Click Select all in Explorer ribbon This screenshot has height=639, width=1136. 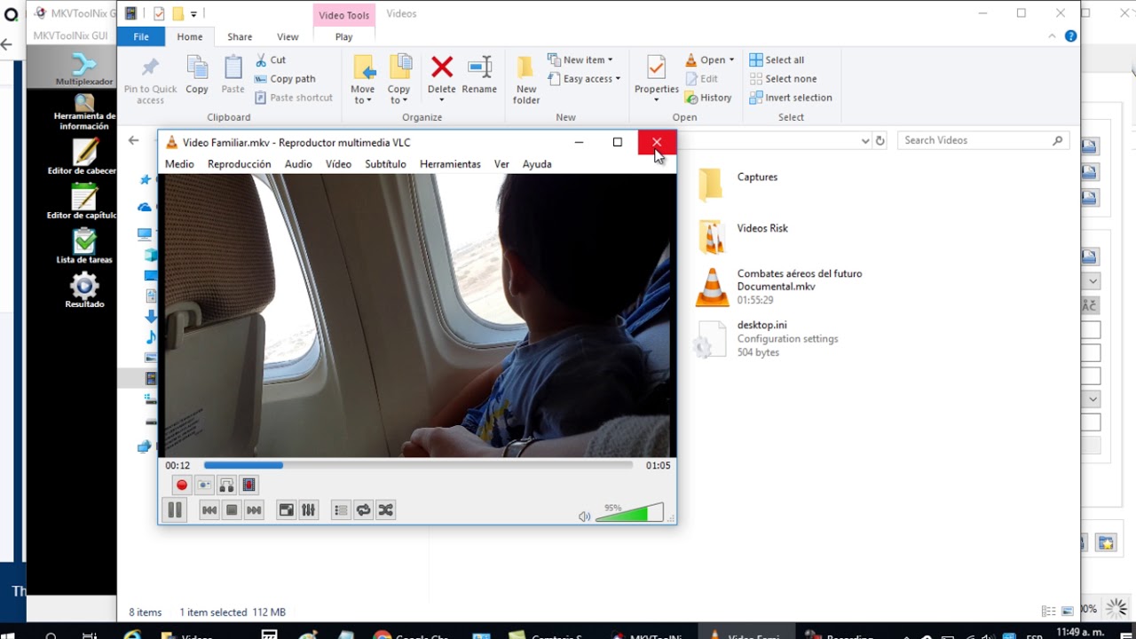(x=777, y=59)
